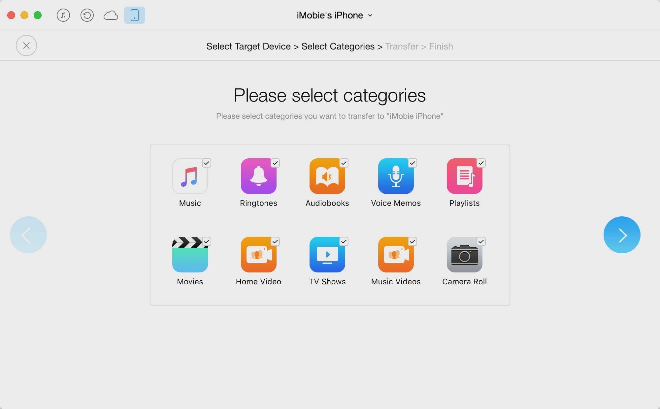Toggle the Home Video checkbox off

click(275, 241)
